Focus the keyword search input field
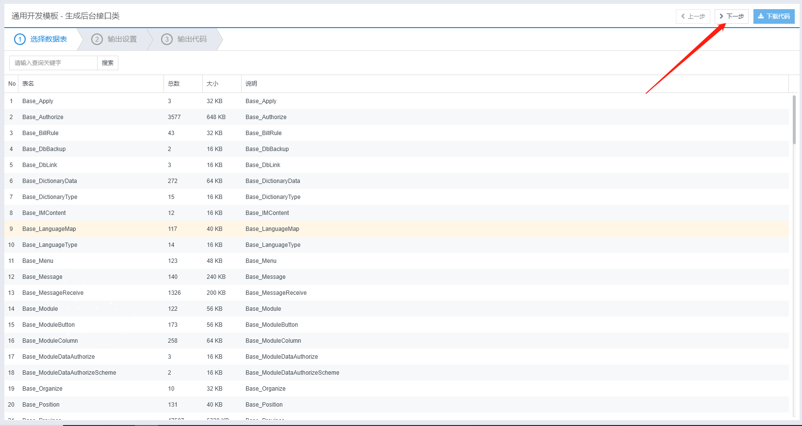The height and width of the screenshot is (426, 802). click(53, 63)
